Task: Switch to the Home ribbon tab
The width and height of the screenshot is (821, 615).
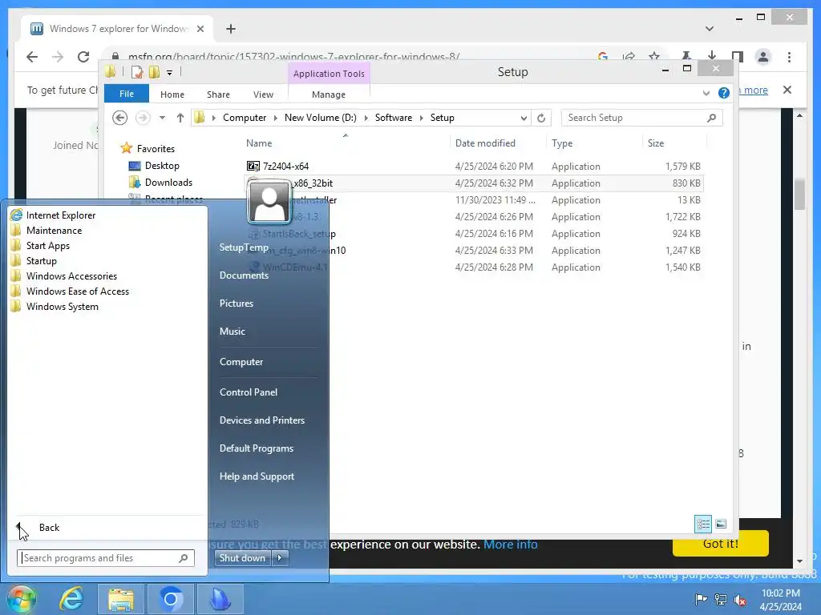Action: (x=172, y=94)
